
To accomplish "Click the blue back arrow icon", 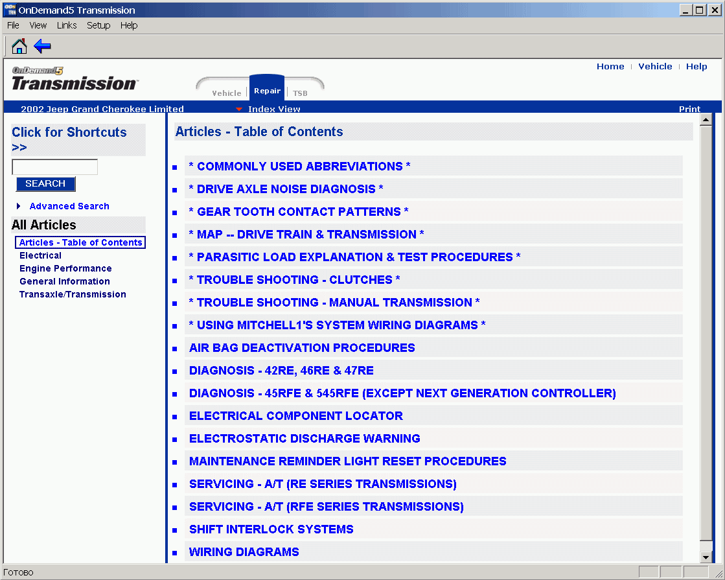I will 41,45.
